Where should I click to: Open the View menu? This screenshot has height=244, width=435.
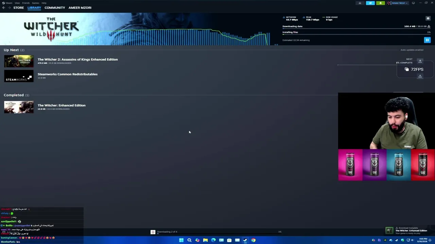click(17, 3)
